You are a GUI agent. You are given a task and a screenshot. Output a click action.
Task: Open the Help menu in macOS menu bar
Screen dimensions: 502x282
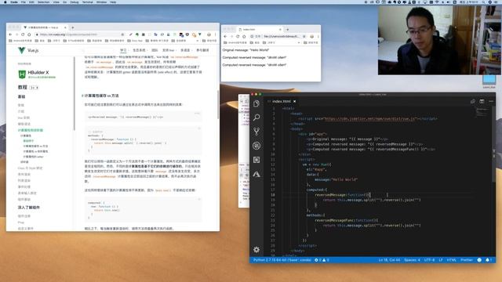pos(113,2)
